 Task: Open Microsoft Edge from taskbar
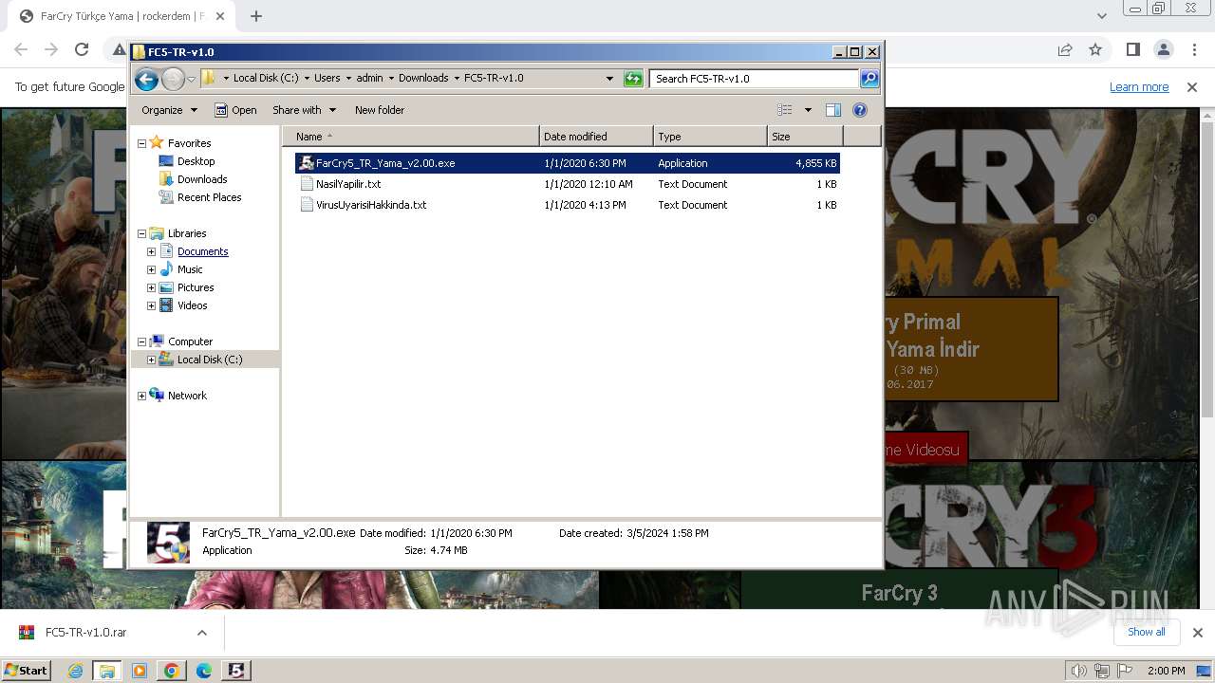204,671
